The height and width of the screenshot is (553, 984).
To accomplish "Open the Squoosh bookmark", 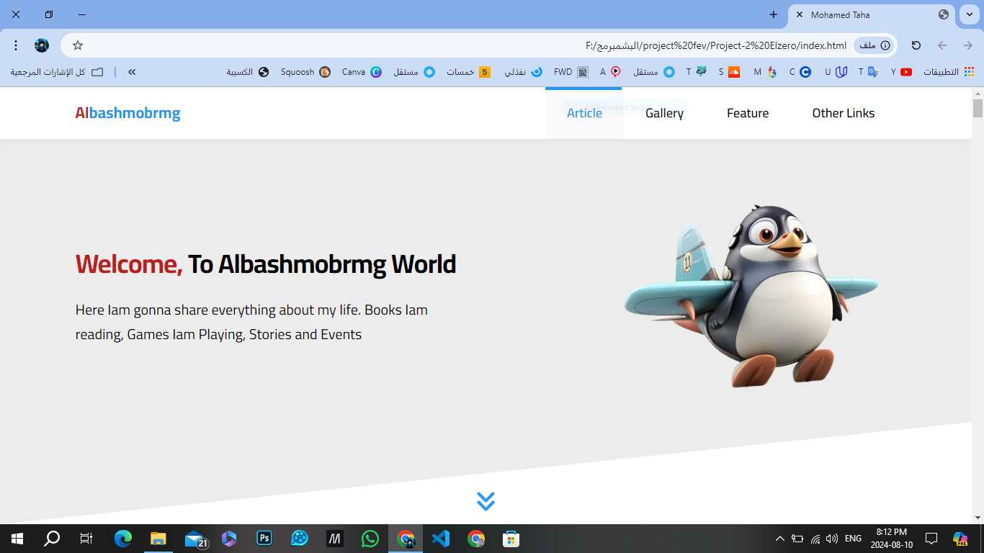I will pyautogui.click(x=305, y=72).
